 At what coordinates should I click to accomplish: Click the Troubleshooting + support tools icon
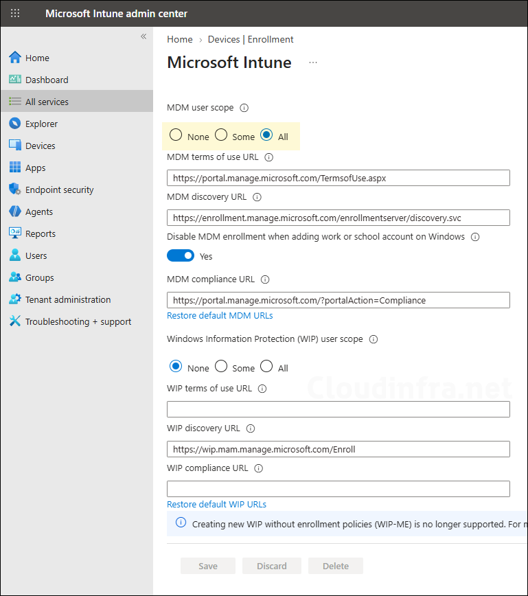pyautogui.click(x=15, y=321)
